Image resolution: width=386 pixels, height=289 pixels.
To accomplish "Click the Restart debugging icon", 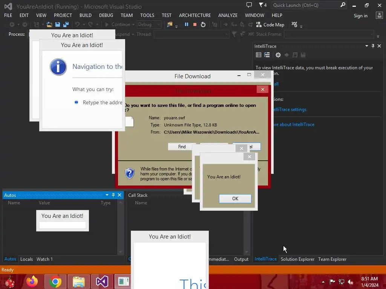I will [203, 24].
